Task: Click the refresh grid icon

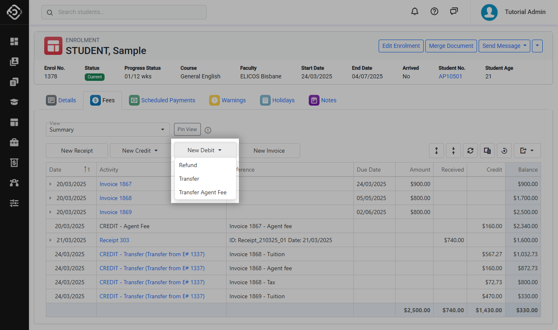Action: click(x=470, y=151)
